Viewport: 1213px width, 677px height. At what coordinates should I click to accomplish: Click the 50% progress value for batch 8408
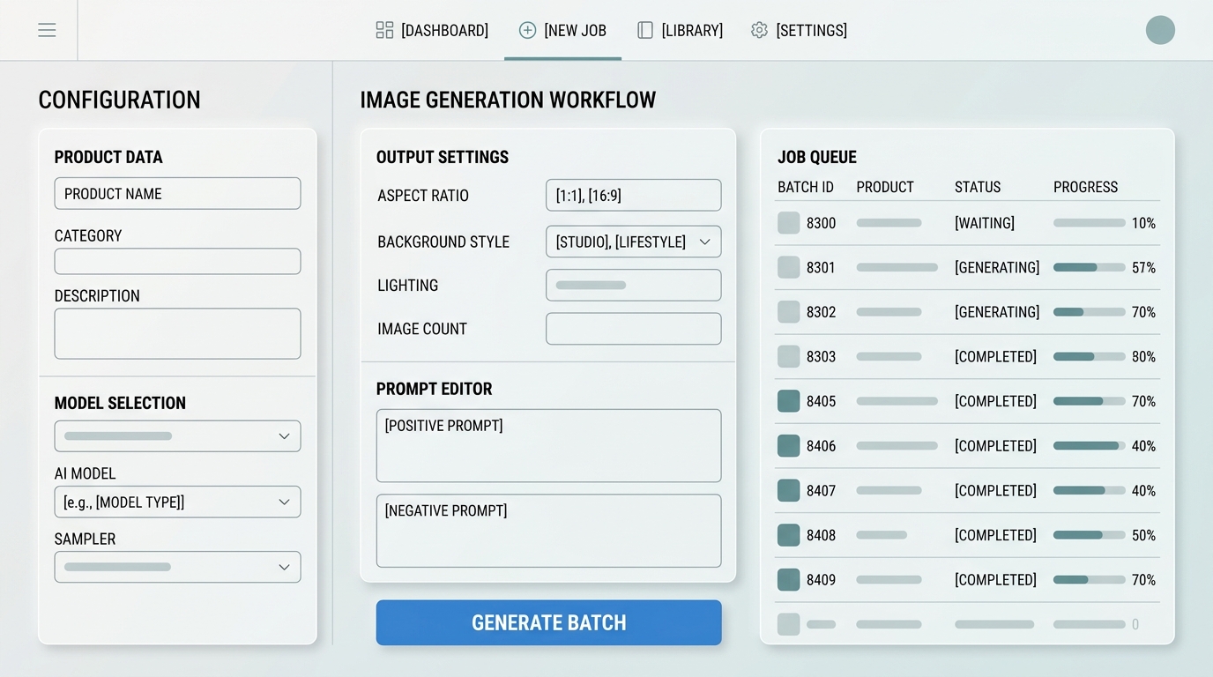tap(1143, 535)
